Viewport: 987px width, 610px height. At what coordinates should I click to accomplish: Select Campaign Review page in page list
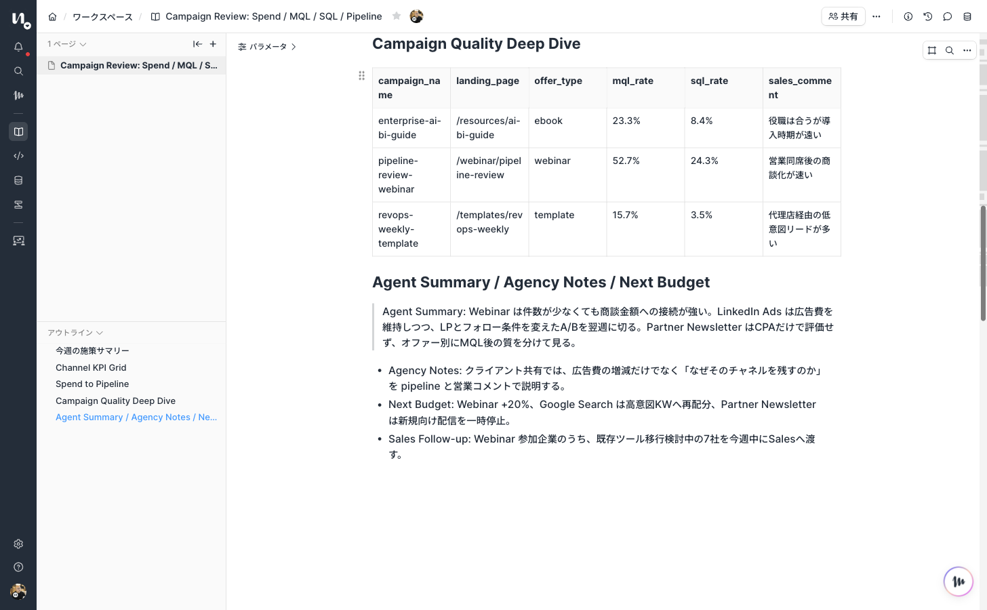click(x=132, y=66)
